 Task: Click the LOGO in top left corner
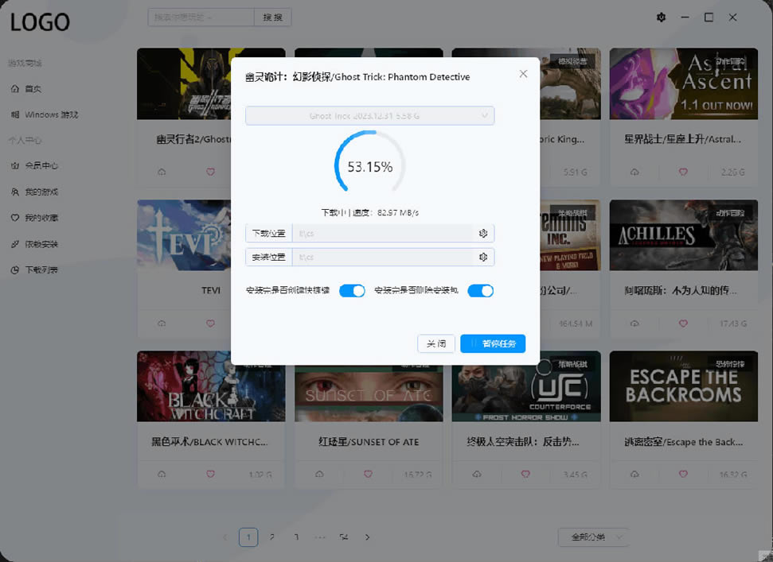(x=40, y=22)
